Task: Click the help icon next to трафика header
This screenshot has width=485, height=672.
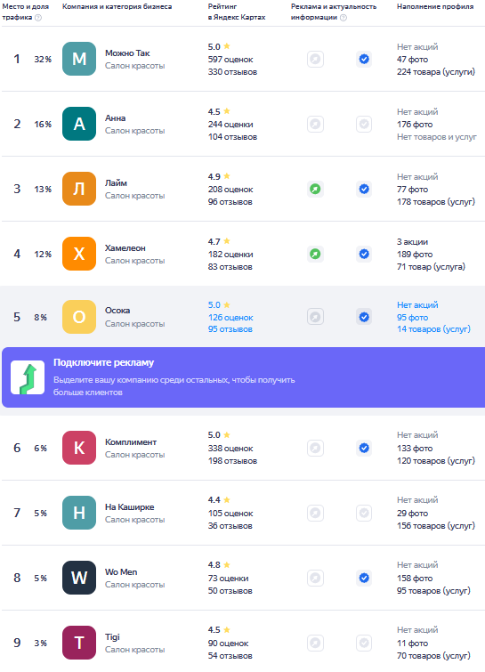Action: (x=38, y=18)
